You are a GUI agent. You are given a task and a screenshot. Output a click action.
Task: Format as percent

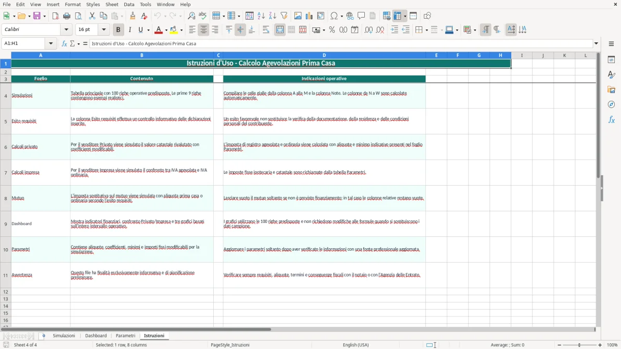point(332,30)
